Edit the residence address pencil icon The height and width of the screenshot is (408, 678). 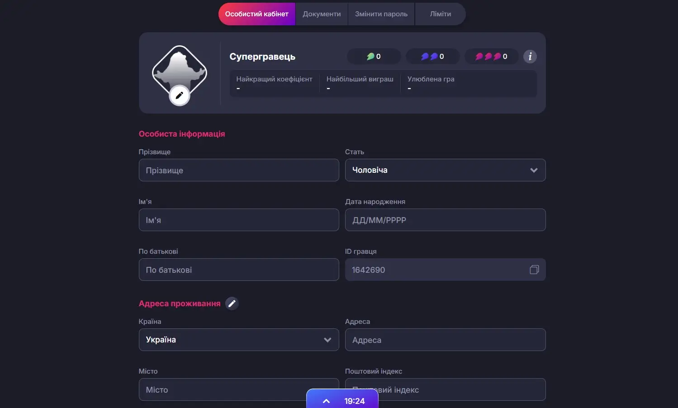tap(232, 304)
